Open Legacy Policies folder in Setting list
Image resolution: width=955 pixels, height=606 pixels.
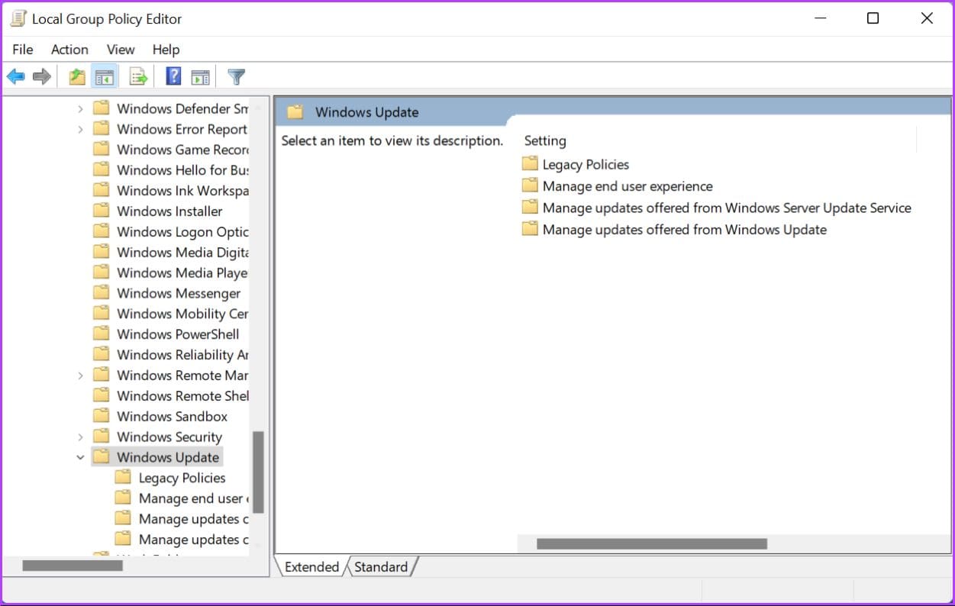click(585, 164)
